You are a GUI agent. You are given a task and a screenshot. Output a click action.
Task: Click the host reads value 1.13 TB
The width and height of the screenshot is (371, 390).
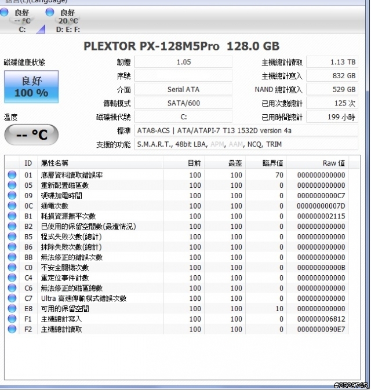coord(332,62)
